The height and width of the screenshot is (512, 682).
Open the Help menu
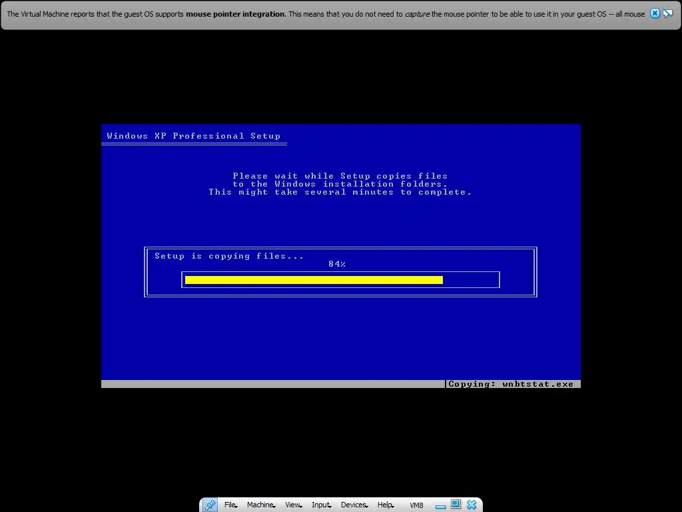click(x=386, y=505)
